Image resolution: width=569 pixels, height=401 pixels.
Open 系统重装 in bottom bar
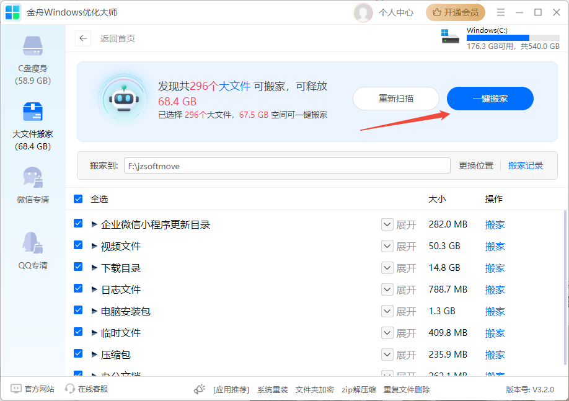[273, 390]
